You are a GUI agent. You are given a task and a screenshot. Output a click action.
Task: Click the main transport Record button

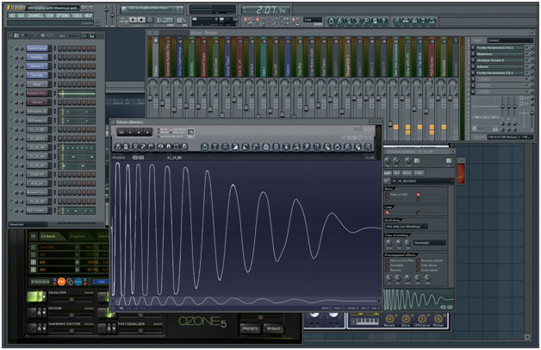150,20
